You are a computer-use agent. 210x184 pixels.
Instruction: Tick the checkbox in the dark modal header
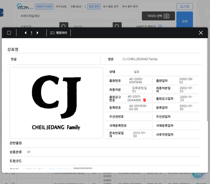pos(9,33)
